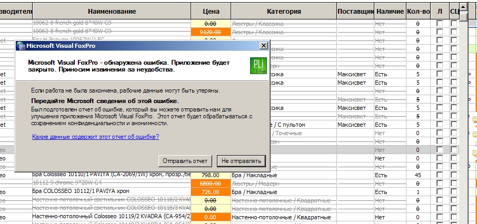Click the Поставщик column header
This screenshot has width=477, height=224.
coord(355,11)
